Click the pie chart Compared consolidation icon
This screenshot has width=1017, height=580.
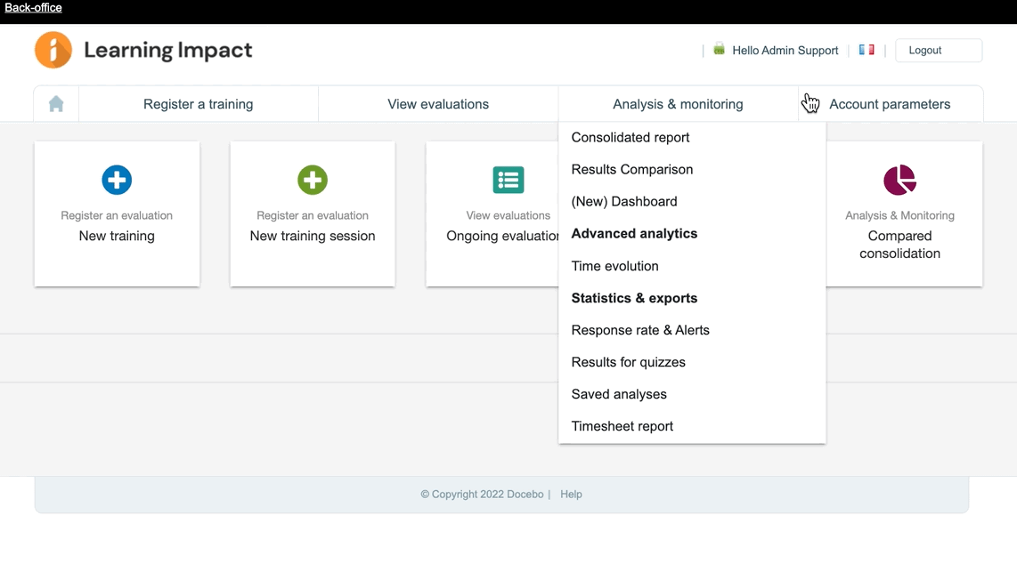pos(899,180)
